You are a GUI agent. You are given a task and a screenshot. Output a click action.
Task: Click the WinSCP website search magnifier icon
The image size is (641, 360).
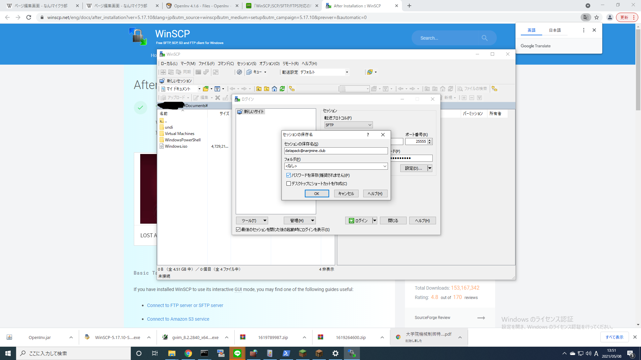(x=484, y=38)
